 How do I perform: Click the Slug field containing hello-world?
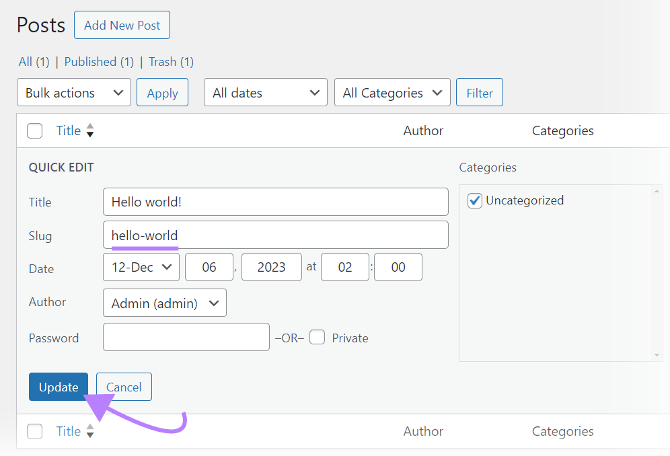(x=276, y=235)
